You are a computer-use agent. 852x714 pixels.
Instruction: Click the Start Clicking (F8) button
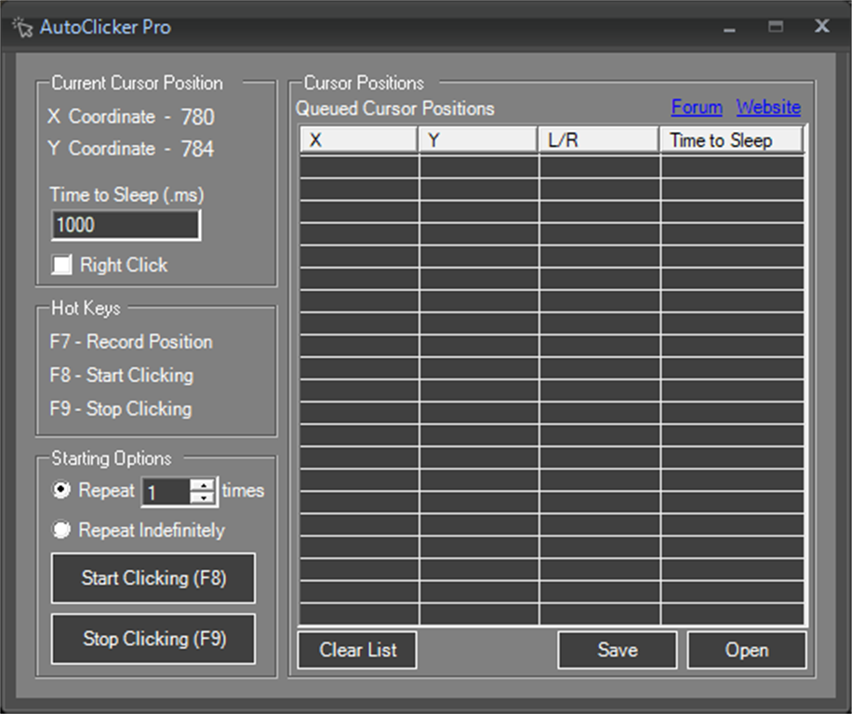[153, 578]
